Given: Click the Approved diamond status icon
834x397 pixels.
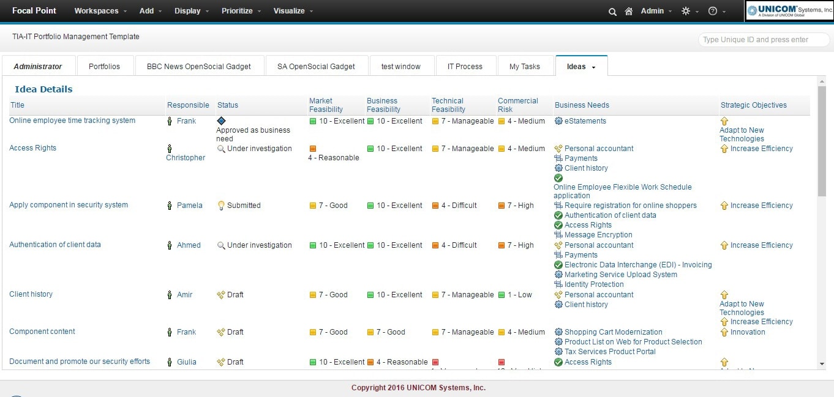Looking at the screenshot, I should pyautogui.click(x=221, y=121).
